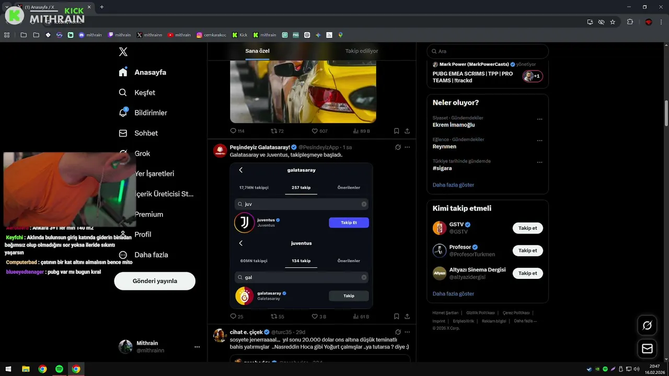Open Peşindeyiz Galatasaray profile avatar
This screenshot has width=669, height=376.
pyautogui.click(x=220, y=150)
